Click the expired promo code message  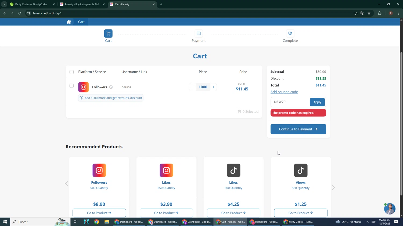(298, 113)
